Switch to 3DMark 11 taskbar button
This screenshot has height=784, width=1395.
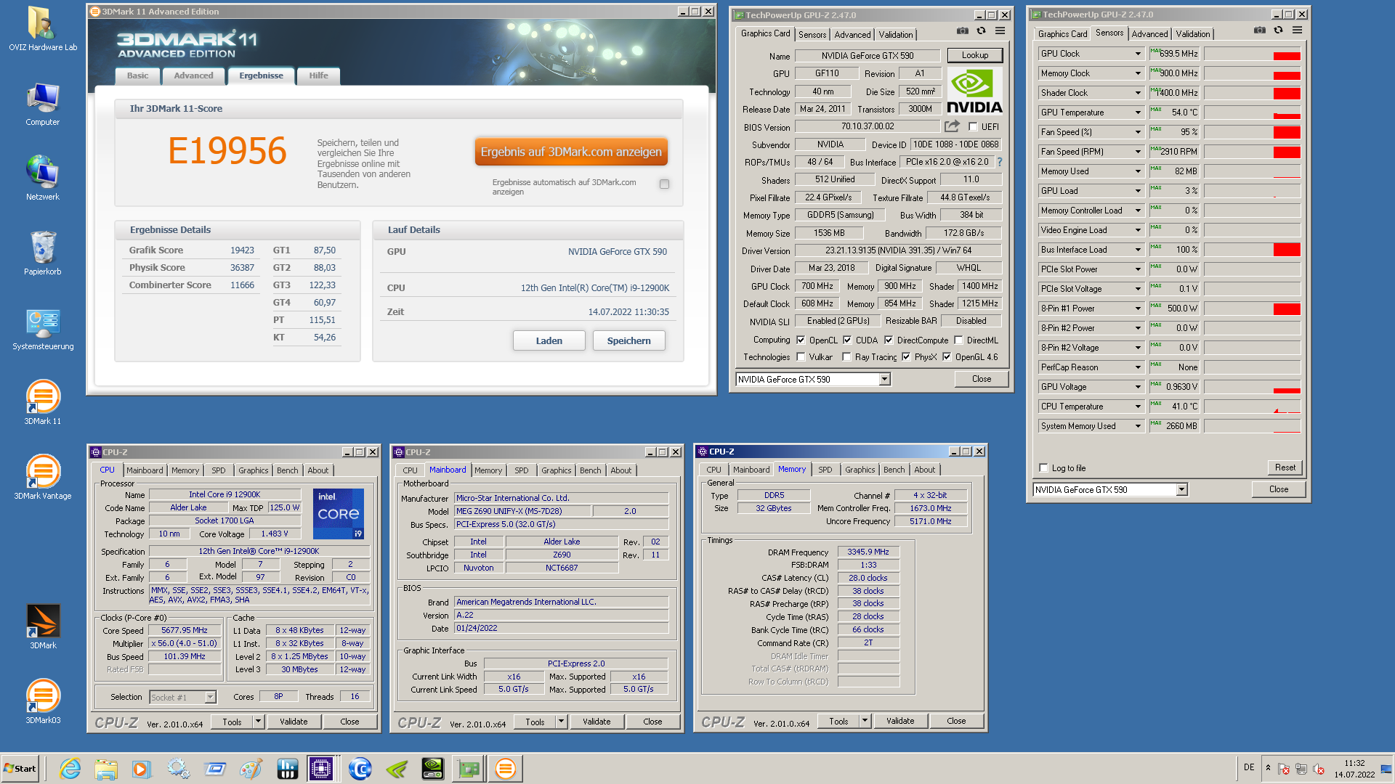coord(505,769)
